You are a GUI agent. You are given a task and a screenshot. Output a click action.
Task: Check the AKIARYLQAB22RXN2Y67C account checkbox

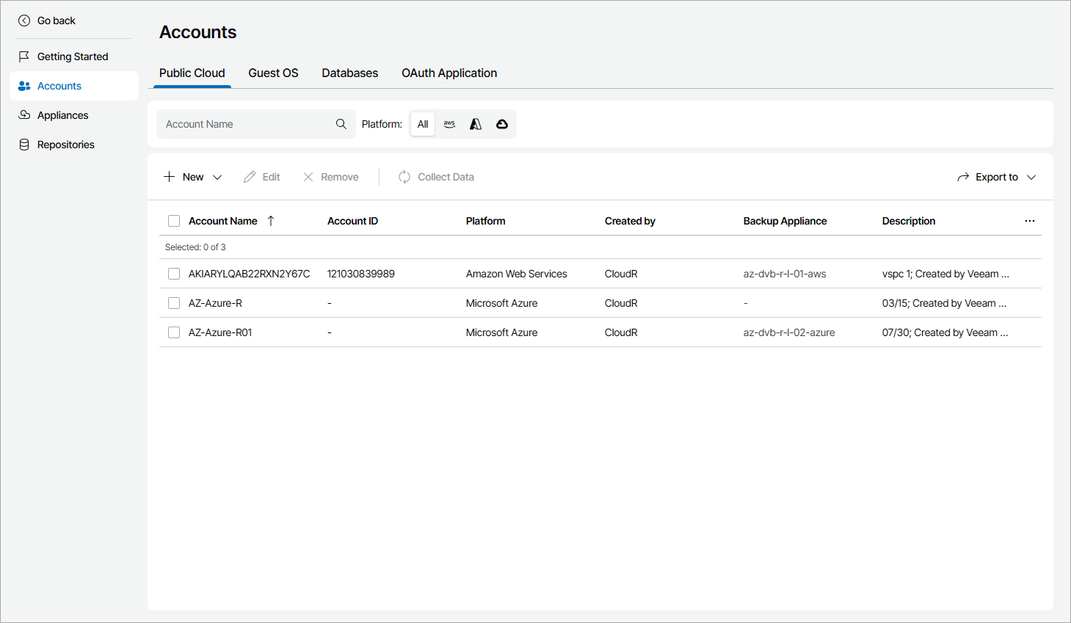click(174, 274)
